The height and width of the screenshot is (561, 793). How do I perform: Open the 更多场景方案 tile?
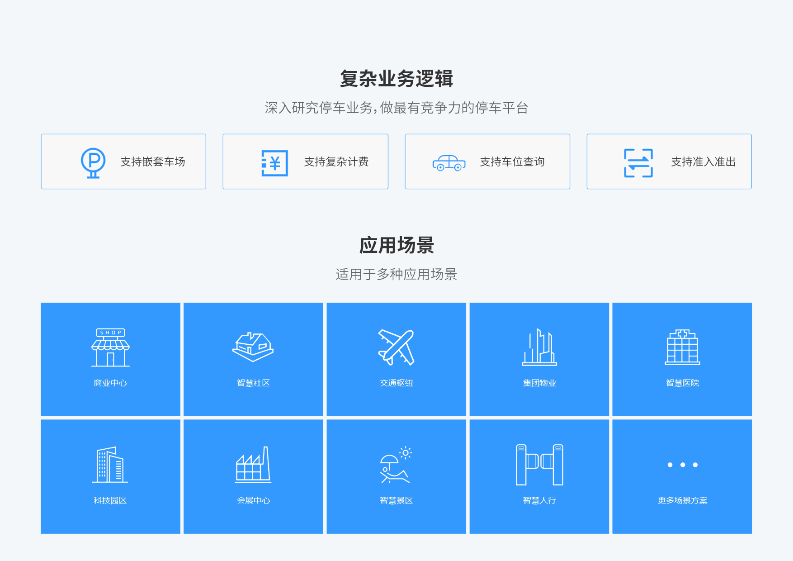coord(682,476)
